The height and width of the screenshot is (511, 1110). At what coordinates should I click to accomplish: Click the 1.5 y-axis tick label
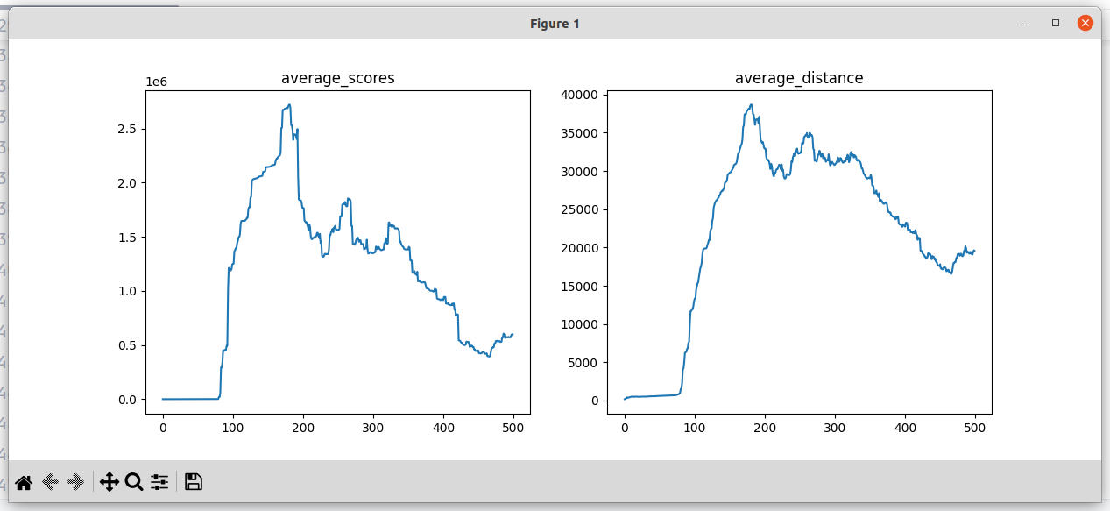(129, 238)
